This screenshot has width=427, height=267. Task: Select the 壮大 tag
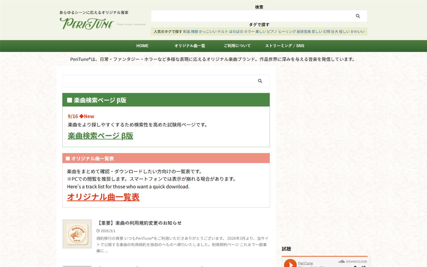click(x=334, y=31)
